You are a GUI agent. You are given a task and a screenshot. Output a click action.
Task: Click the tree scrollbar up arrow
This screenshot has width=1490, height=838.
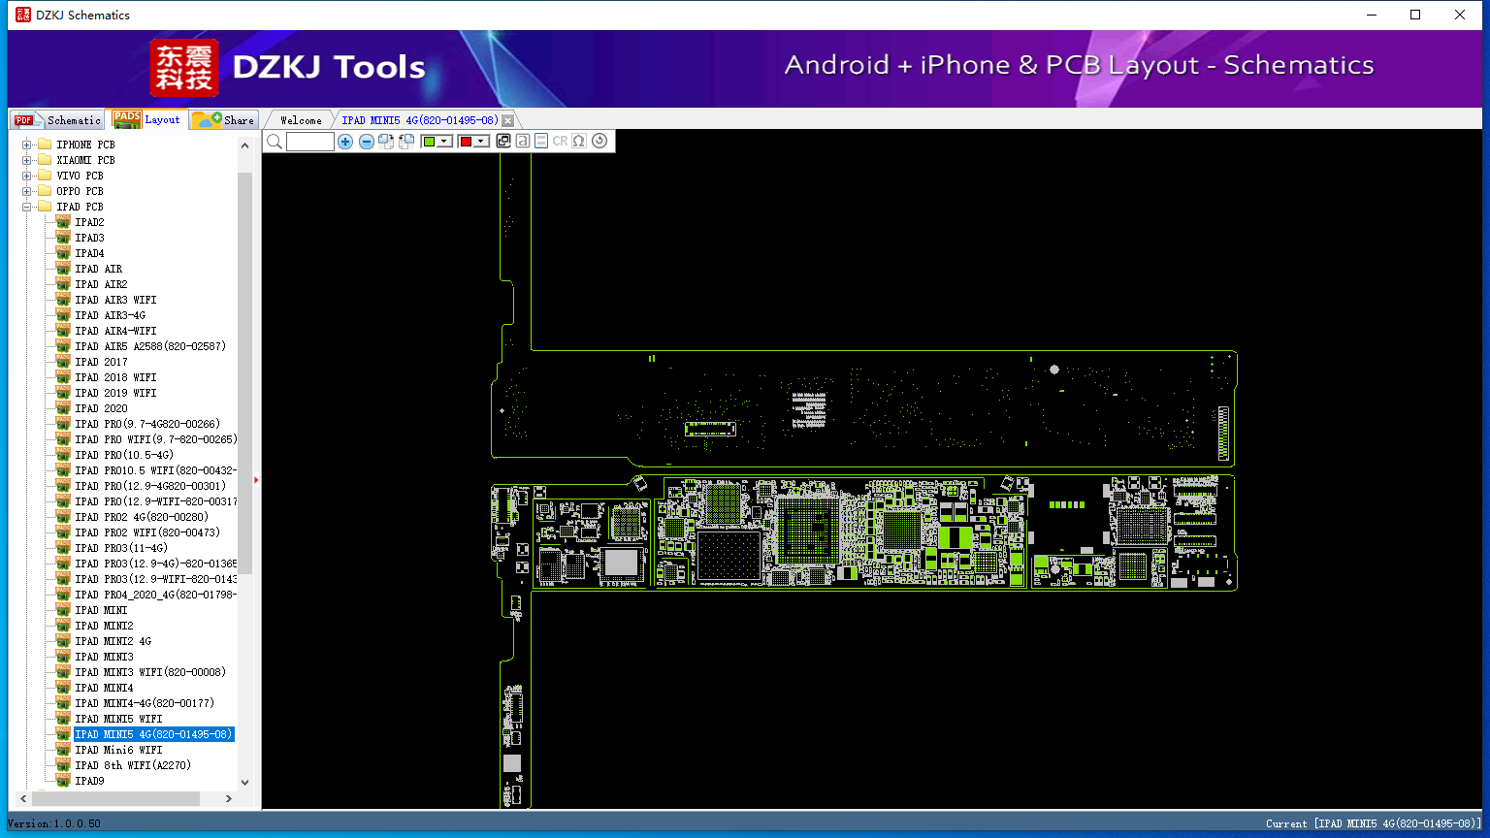point(244,145)
